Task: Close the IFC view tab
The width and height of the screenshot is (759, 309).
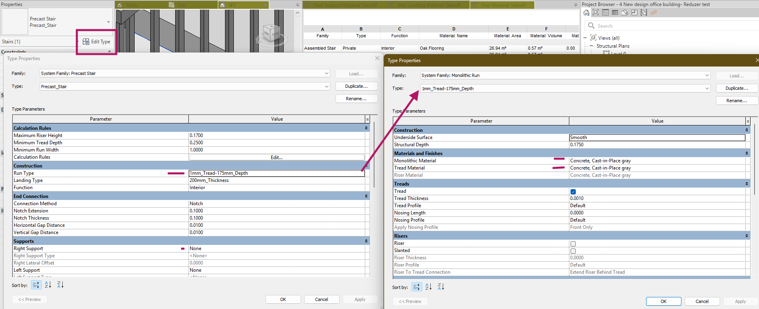Action: coord(265,5)
